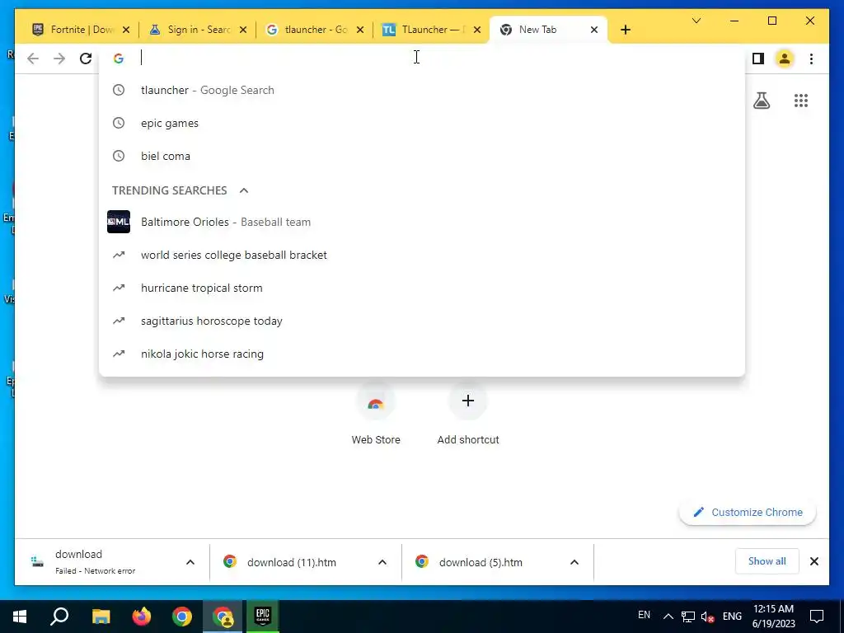Go forward with the forward arrow
This screenshot has height=633, width=844.
(59, 59)
